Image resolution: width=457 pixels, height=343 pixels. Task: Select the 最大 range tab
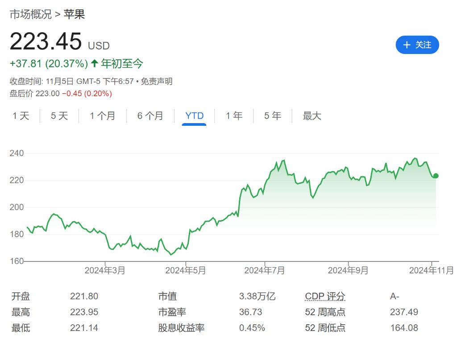point(312,116)
